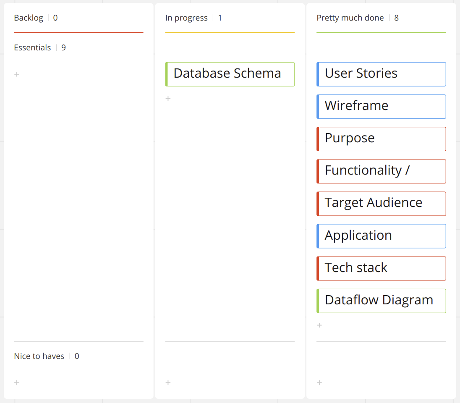The height and width of the screenshot is (403, 460).
Task: Open the Target Audience card
Action: click(x=381, y=203)
